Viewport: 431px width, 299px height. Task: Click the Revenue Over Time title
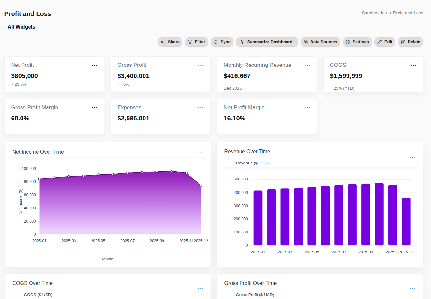(247, 152)
